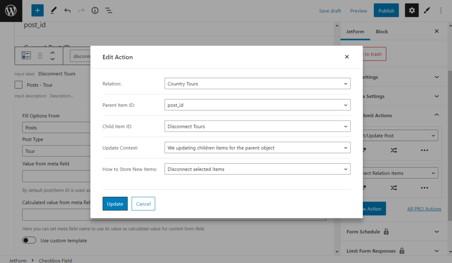Move the block up
Viewport: 452px width, 263px height.
pyautogui.click(x=53, y=53)
